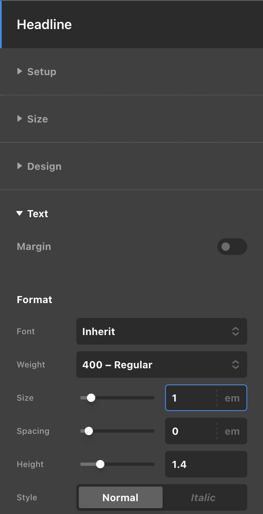Open the Font Inherit dropdown
This screenshot has height=514, width=263.
point(153,331)
